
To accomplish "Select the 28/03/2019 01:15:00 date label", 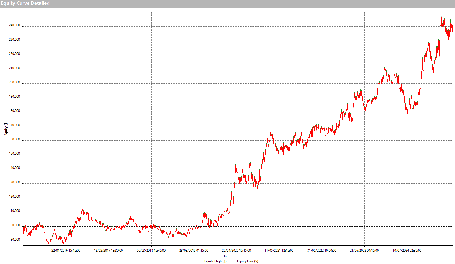I will 194,251.
